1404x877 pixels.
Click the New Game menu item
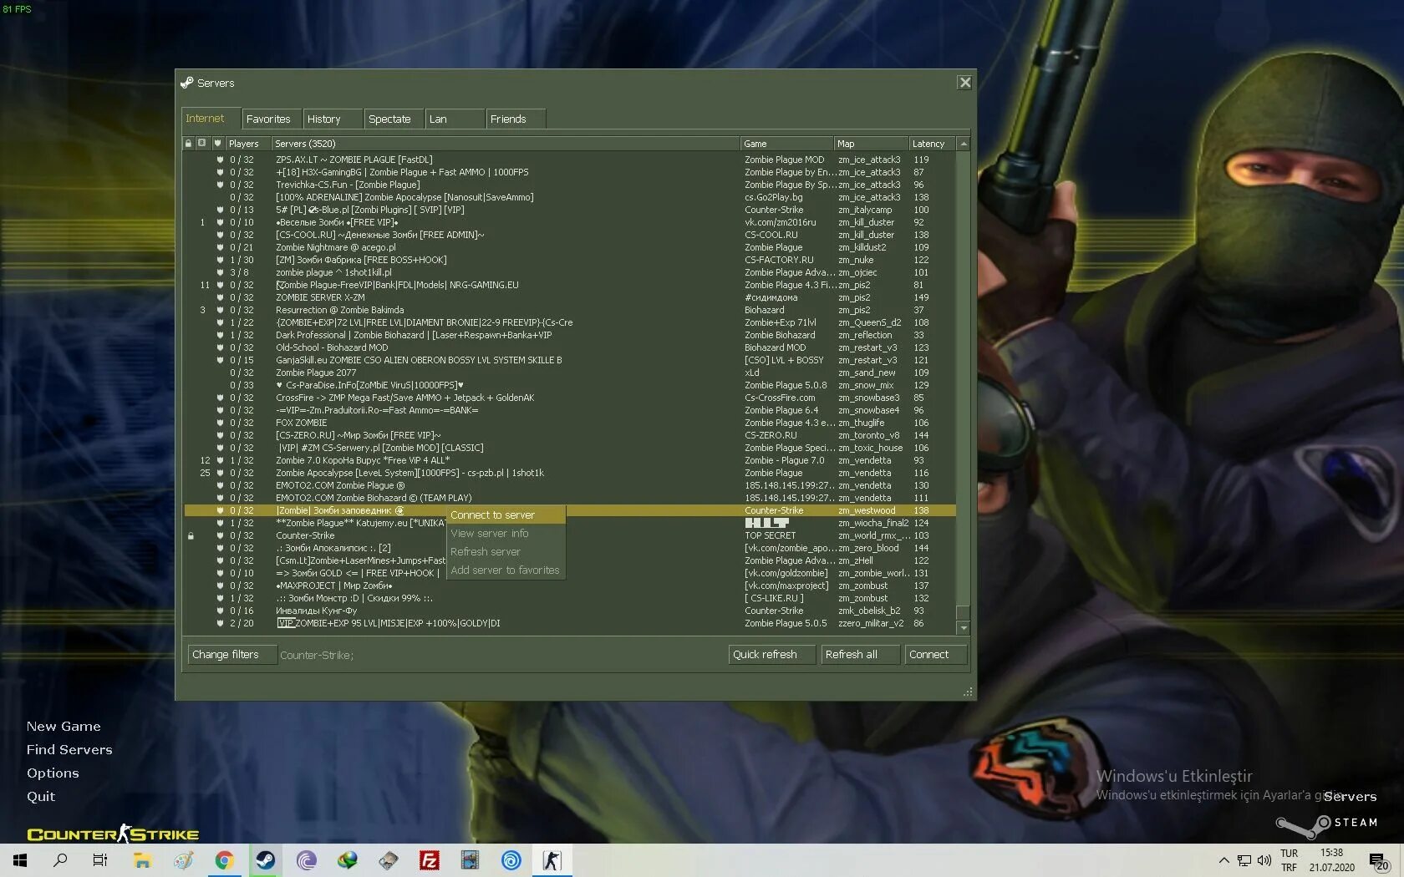coord(64,726)
